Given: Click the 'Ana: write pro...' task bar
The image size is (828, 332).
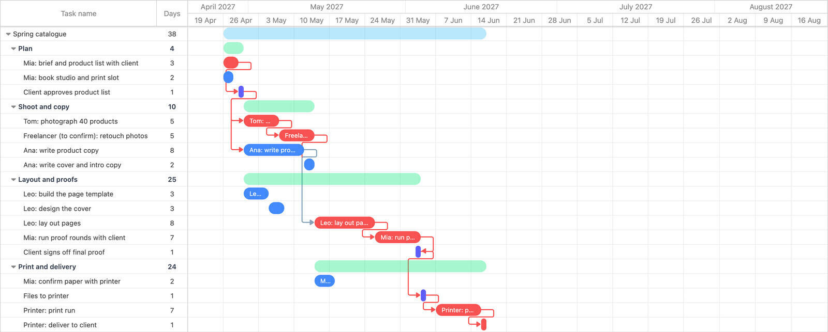Looking at the screenshot, I should (x=274, y=150).
